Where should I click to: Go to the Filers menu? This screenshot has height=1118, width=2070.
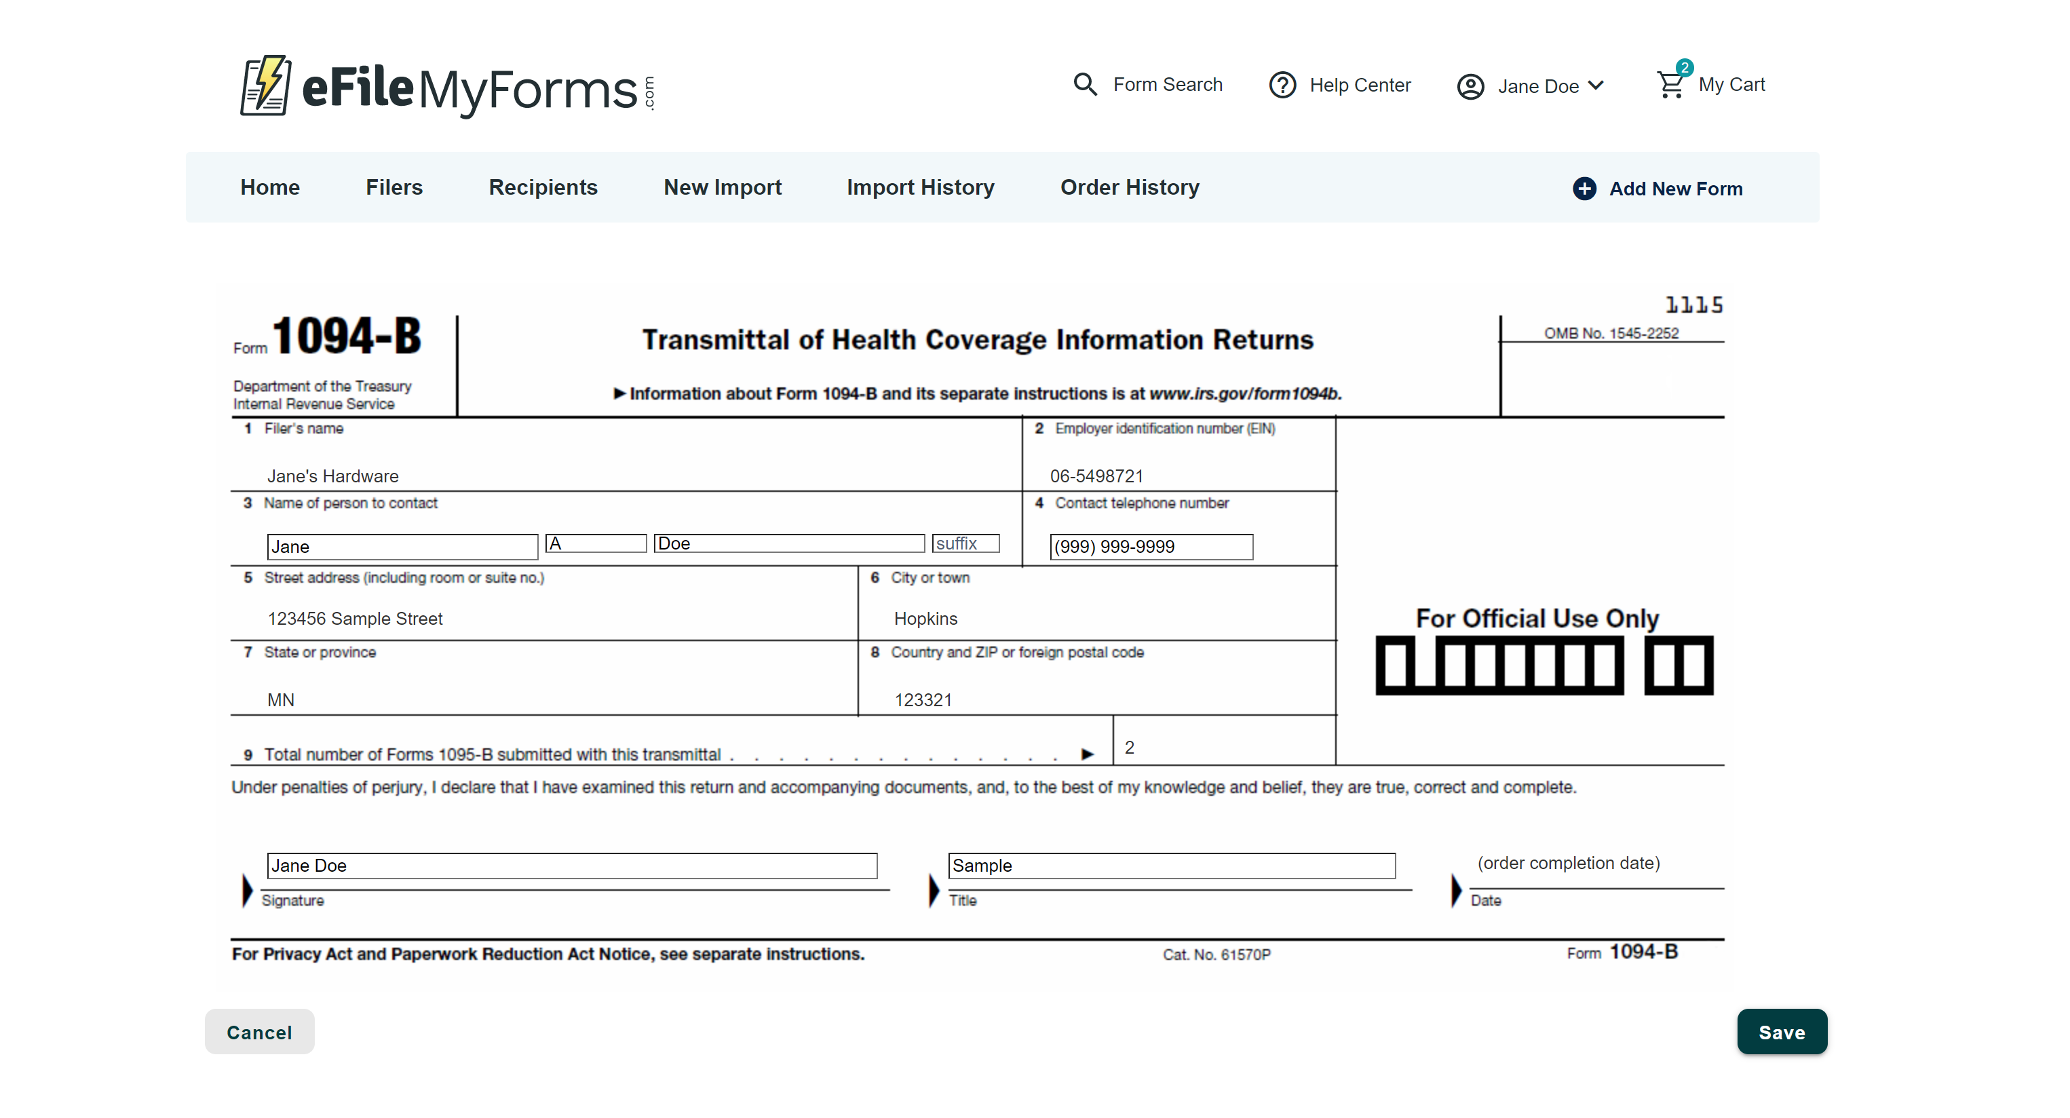[x=394, y=187]
